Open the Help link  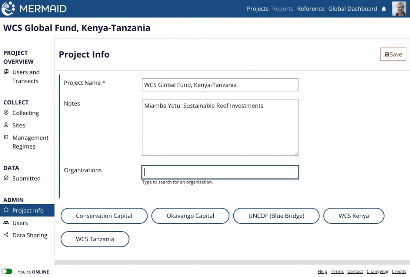(322, 272)
